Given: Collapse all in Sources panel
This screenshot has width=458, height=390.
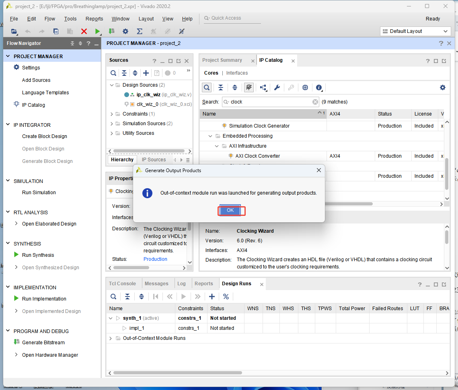Looking at the screenshot, I should tap(124, 73).
